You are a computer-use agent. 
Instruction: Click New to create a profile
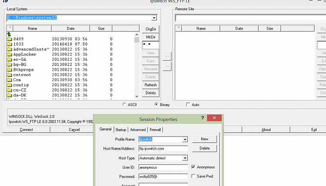point(204,139)
